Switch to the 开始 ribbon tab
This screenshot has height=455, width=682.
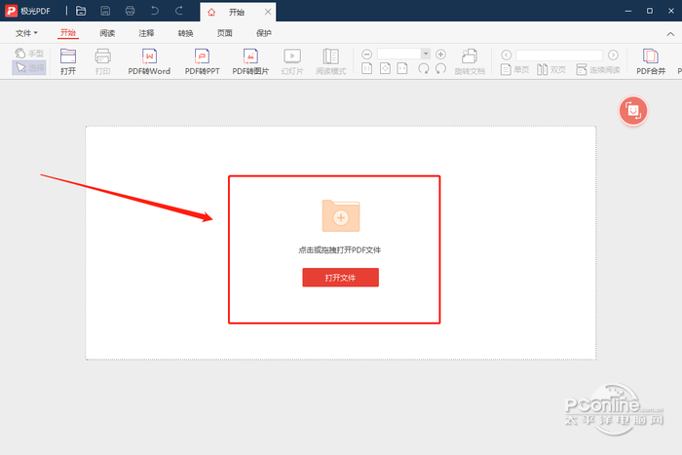(x=68, y=33)
